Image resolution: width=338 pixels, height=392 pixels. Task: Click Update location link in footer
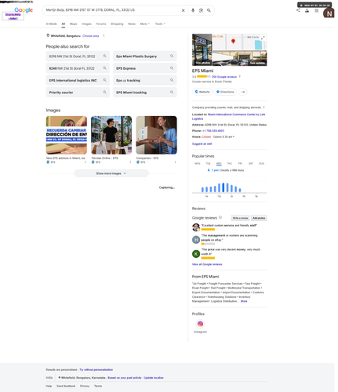[154, 378]
